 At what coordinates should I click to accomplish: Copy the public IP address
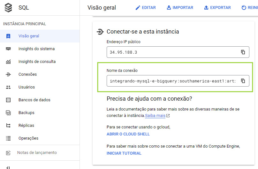(x=243, y=52)
